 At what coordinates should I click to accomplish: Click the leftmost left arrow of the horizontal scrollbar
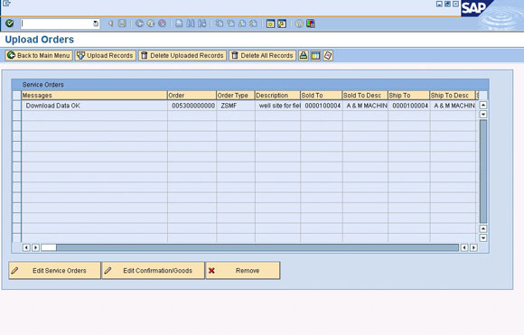[x=26, y=247]
